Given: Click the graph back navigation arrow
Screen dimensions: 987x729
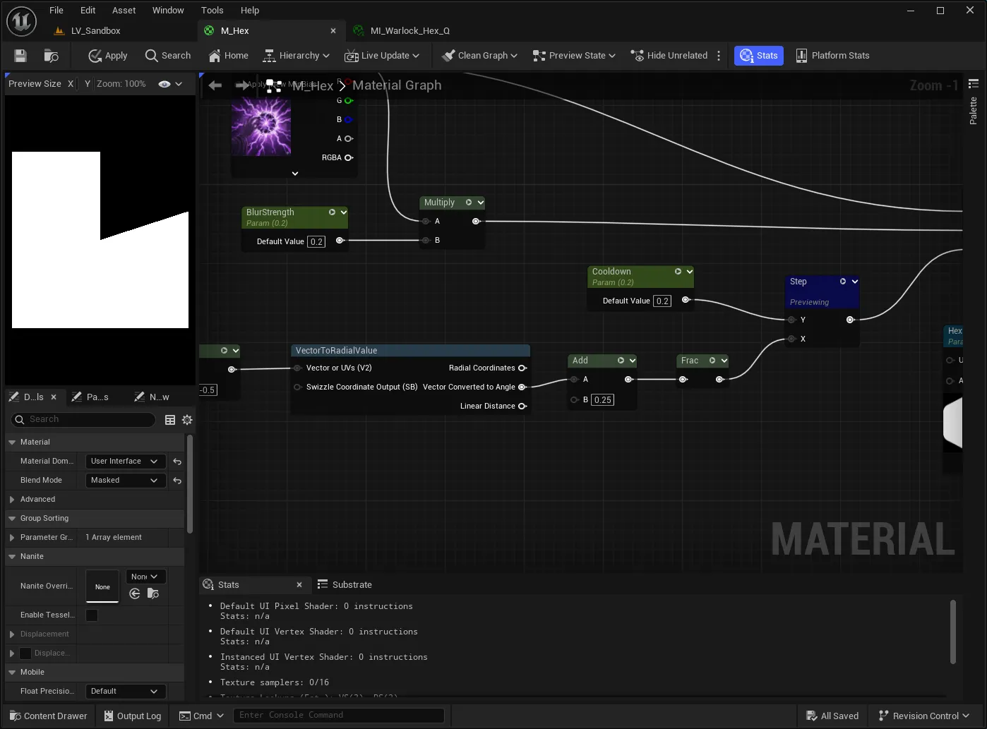Looking at the screenshot, I should [x=215, y=85].
